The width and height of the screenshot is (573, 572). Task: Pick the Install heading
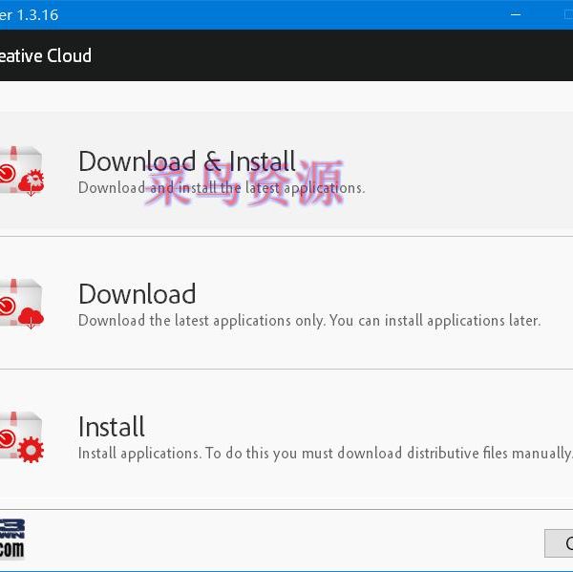point(112,427)
